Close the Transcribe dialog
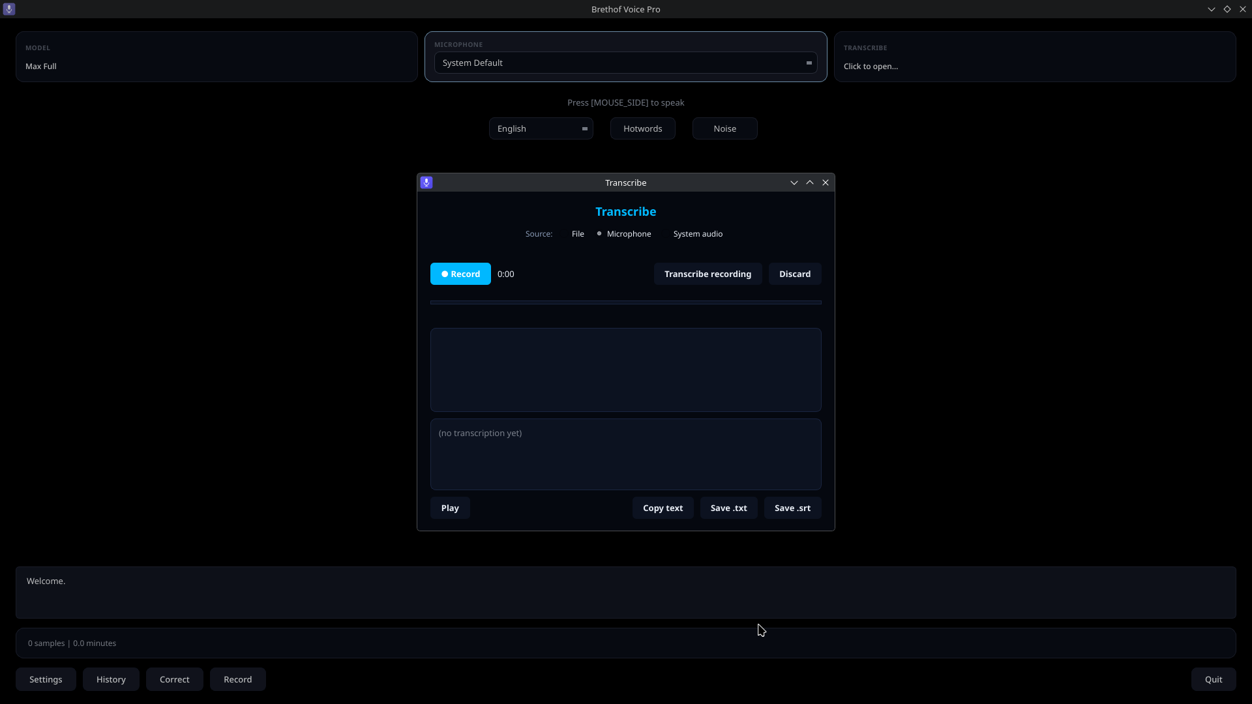The height and width of the screenshot is (704, 1252). click(826, 183)
